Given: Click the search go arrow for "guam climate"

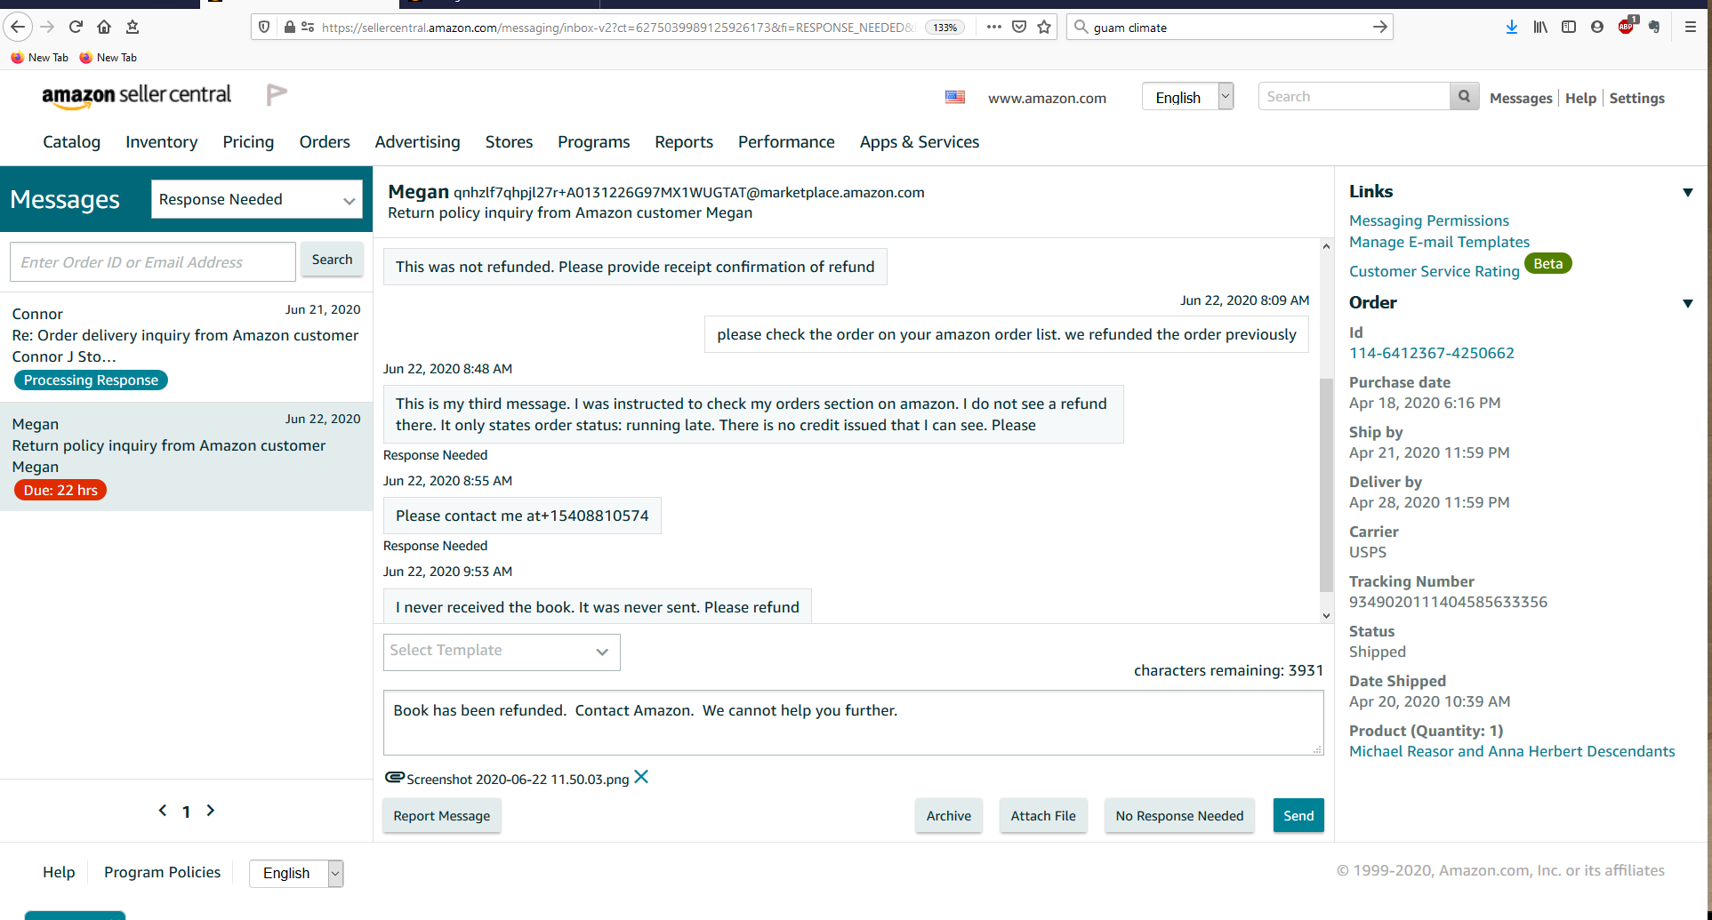Looking at the screenshot, I should [x=1379, y=27].
